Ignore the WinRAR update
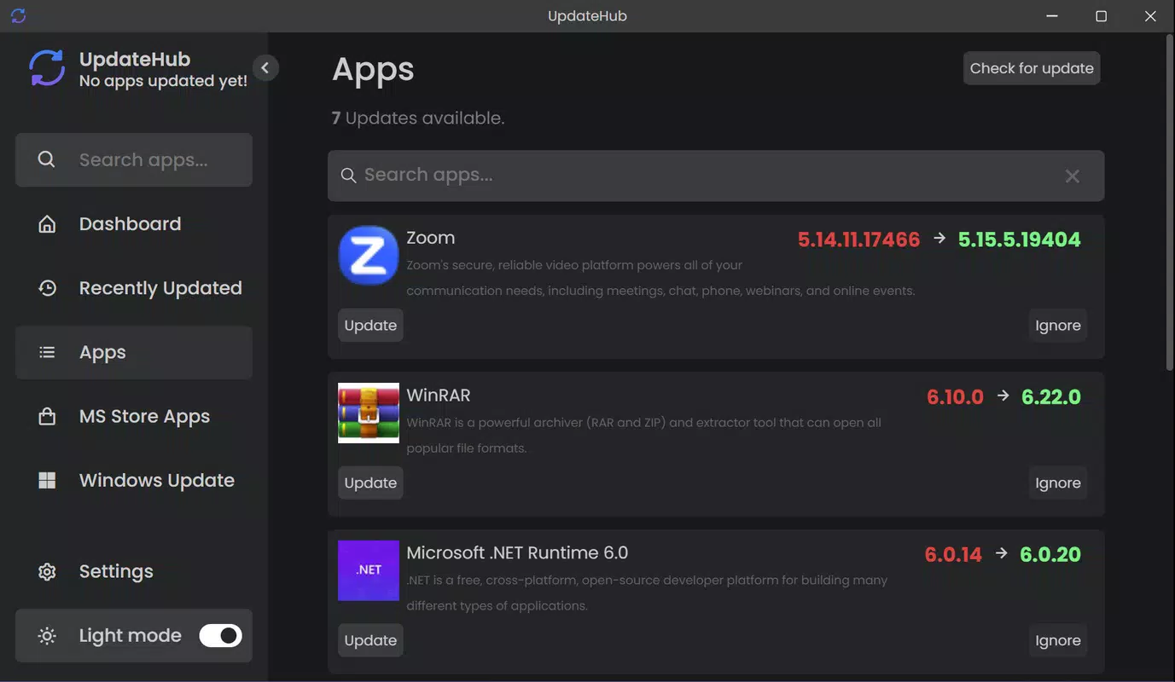 click(1058, 483)
